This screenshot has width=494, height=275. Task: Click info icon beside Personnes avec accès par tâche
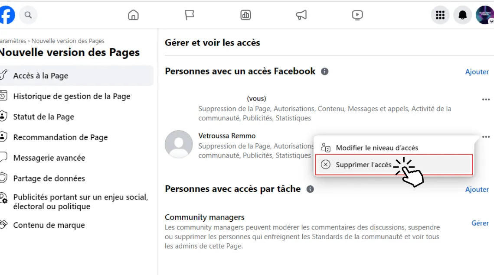click(310, 189)
